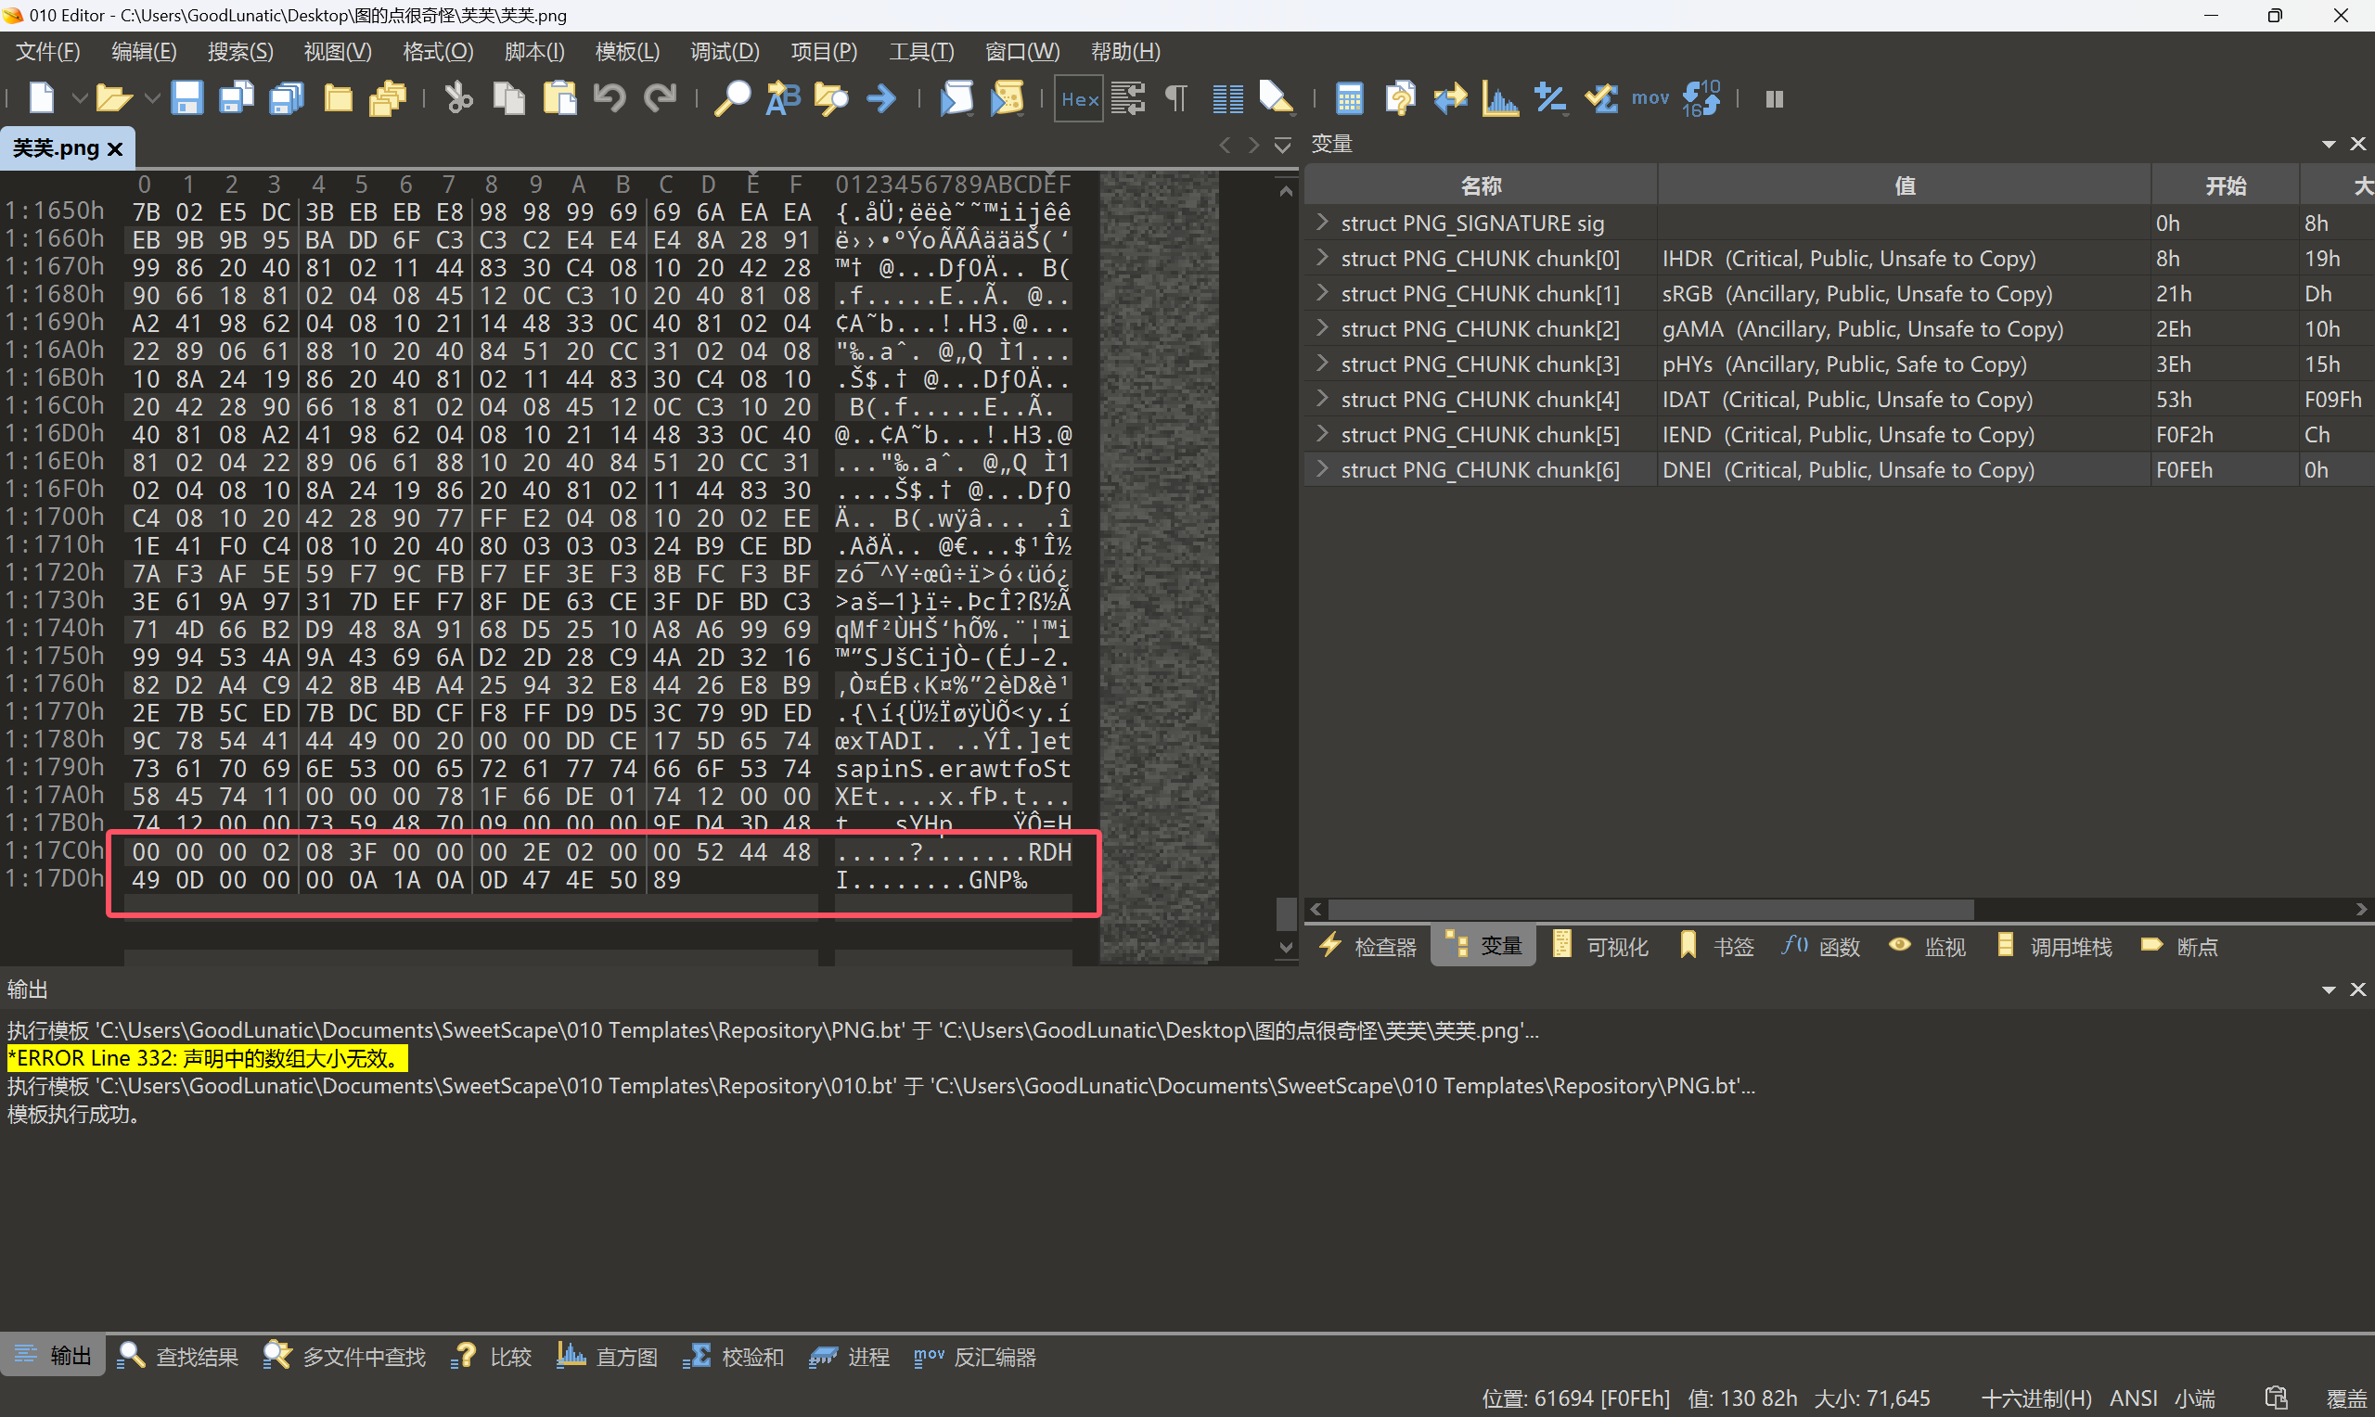Viewport: 2375px width, 1417px height.
Task: Expand chunk[6] DNEI tree row
Action: tap(1323, 470)
